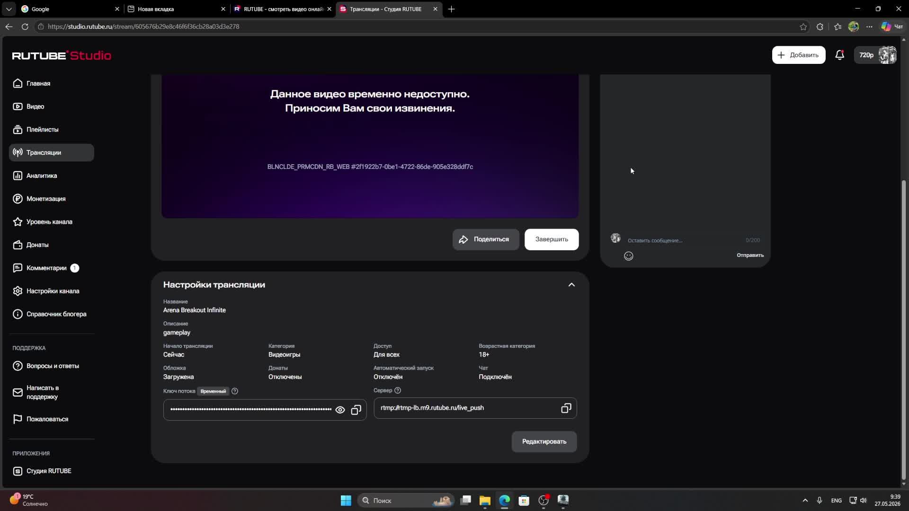The width and height of the screenshot is (909, 511).
Task: Open the Видео section
Action: 51,106
